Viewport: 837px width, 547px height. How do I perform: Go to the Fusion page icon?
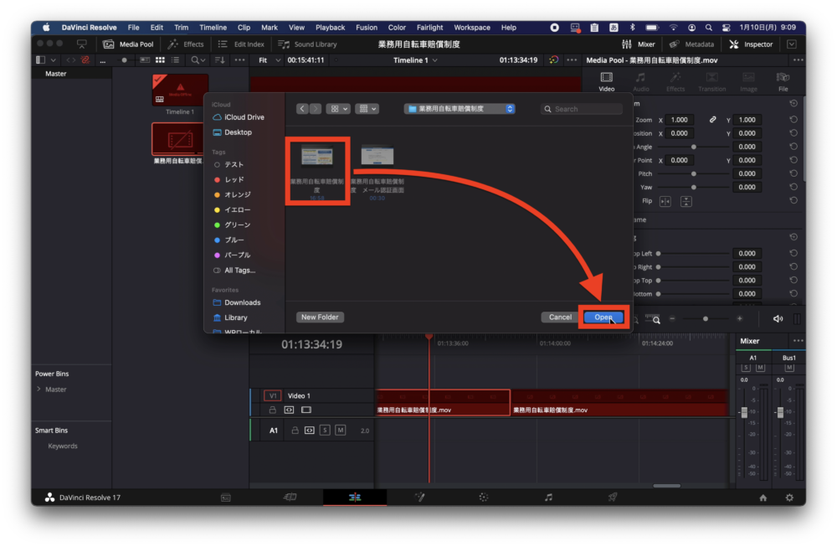pyautogui.click(x=419, y=498)
